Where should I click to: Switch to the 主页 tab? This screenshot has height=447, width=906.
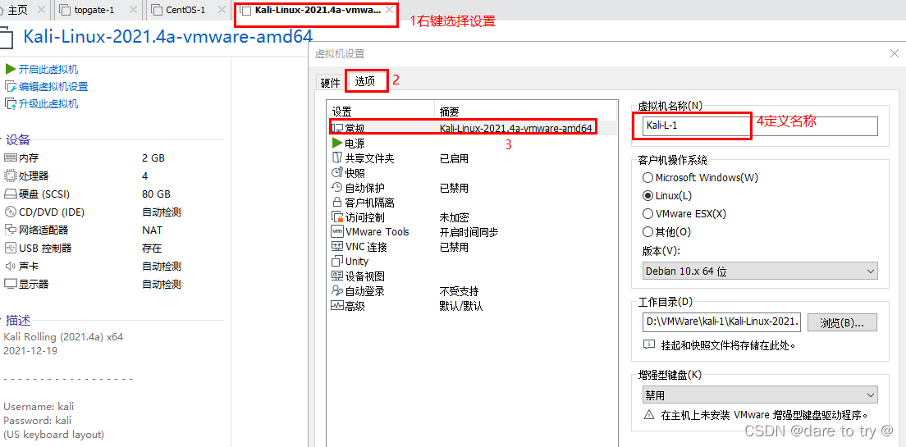click(x=19, y=10)
